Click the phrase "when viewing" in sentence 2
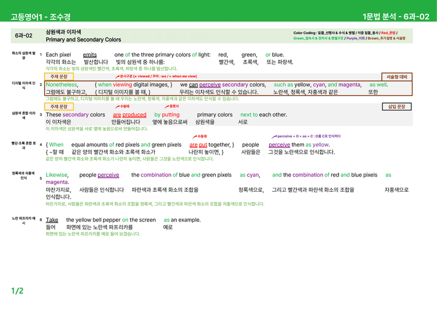Viewport: 437px width, 309px height. click(x=115, y=84)
